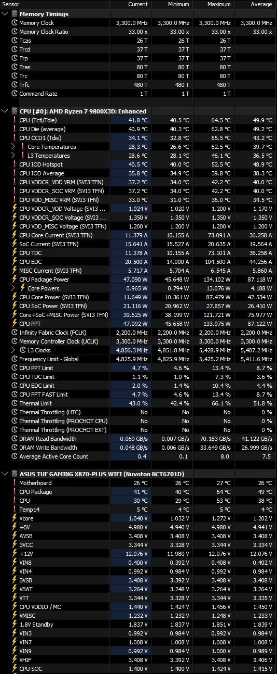Expand the L3 Temperatures subtree

click(13, 156)
